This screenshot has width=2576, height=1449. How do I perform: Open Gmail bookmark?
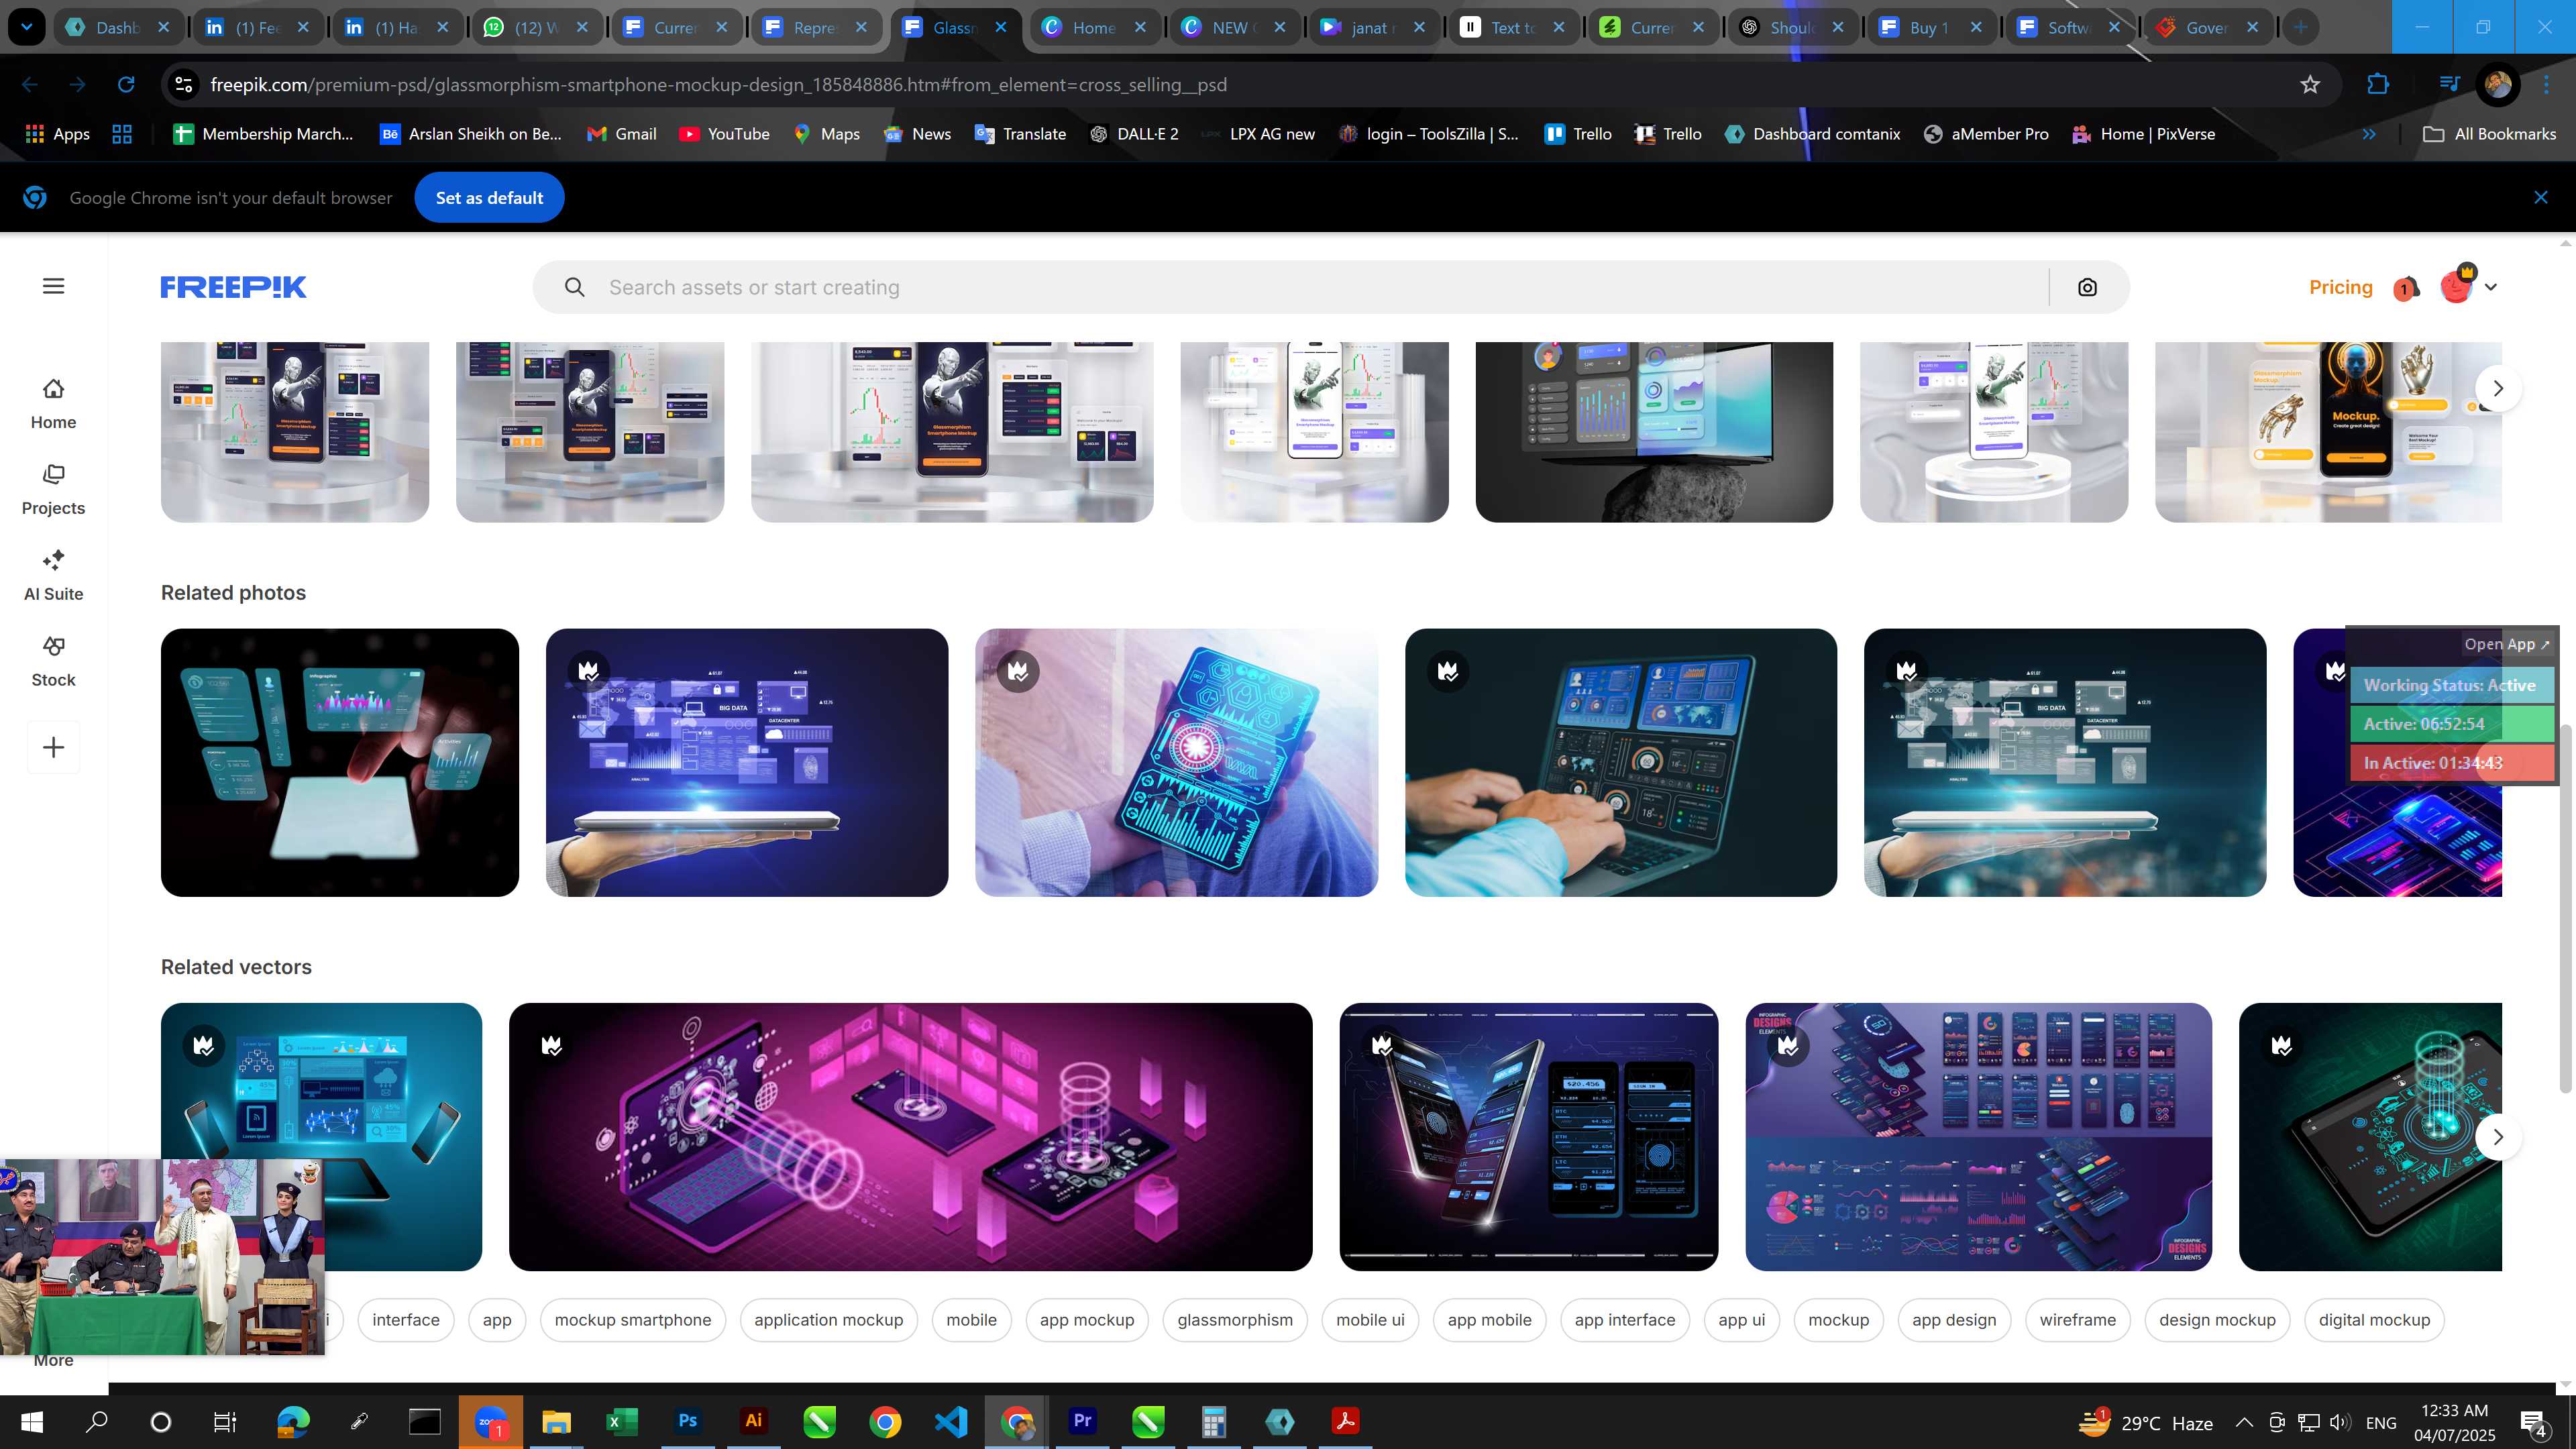tap(621, 134)
